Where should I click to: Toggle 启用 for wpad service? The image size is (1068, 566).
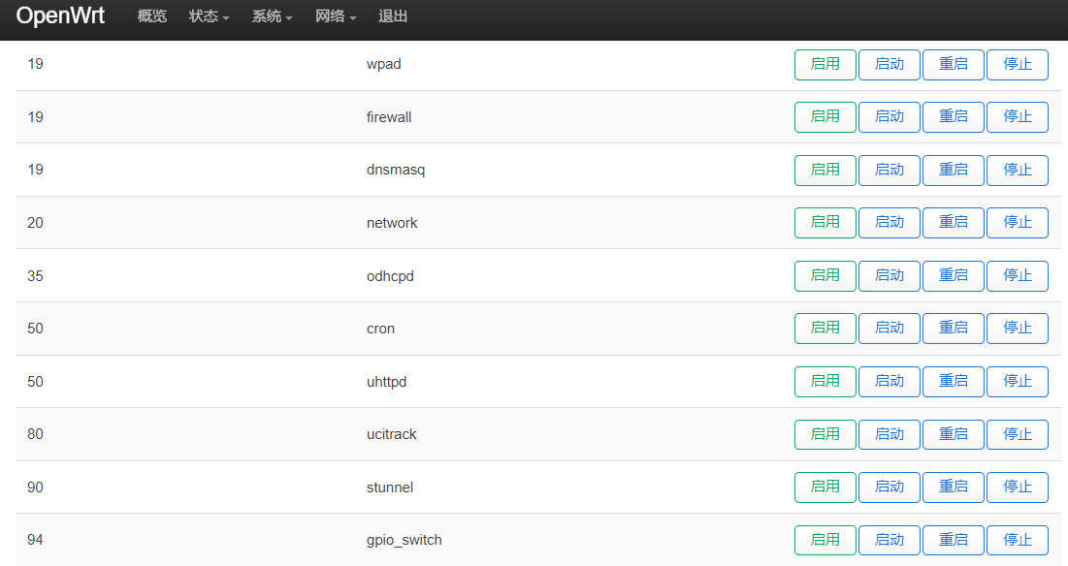(x=825, y=65)
